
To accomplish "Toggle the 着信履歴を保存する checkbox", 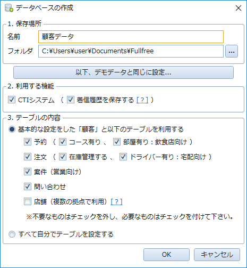I will pyautogui.click(x=71, y=100).
